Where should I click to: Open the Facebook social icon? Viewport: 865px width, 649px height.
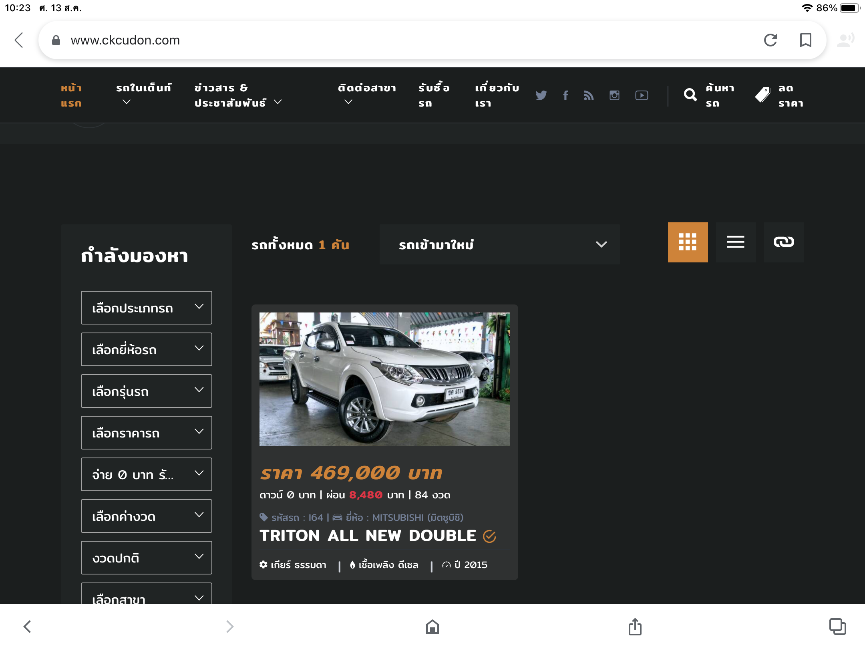tap(565, 95)
